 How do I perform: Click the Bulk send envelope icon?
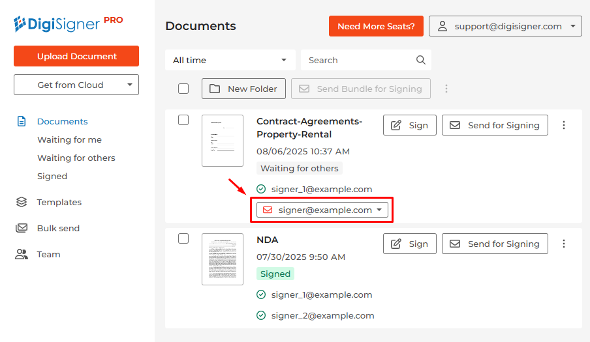tap(22, 228)
